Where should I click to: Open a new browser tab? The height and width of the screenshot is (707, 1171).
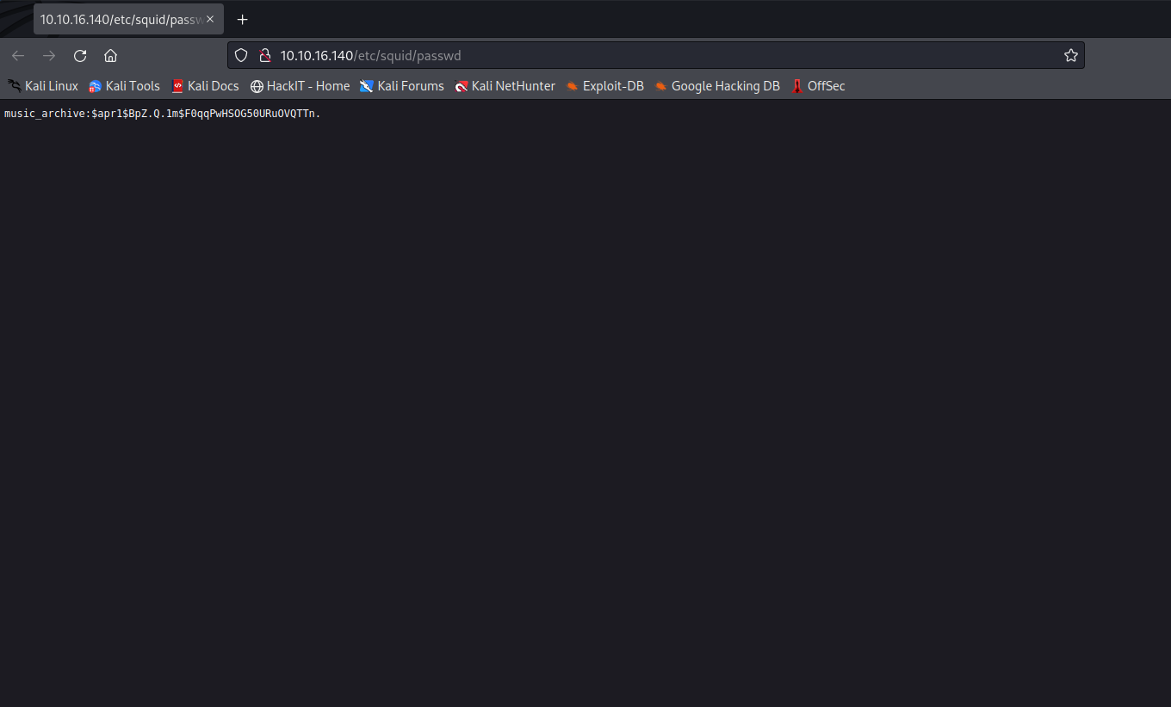point(243,19)
